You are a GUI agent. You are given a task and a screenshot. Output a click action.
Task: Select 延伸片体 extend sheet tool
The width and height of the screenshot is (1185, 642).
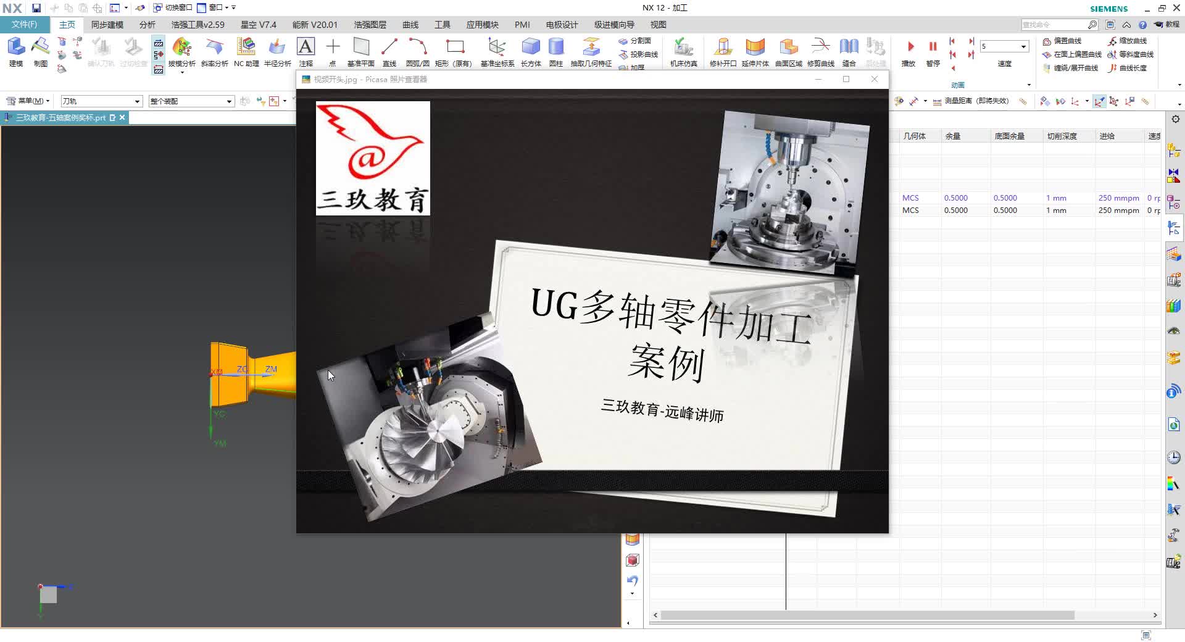[755, 52]
